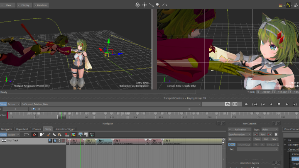The width and height of the screenshot is (299, 168).
Task: Toggle the highlighted key-lock button in Key Controls
Action: point(232,145)
